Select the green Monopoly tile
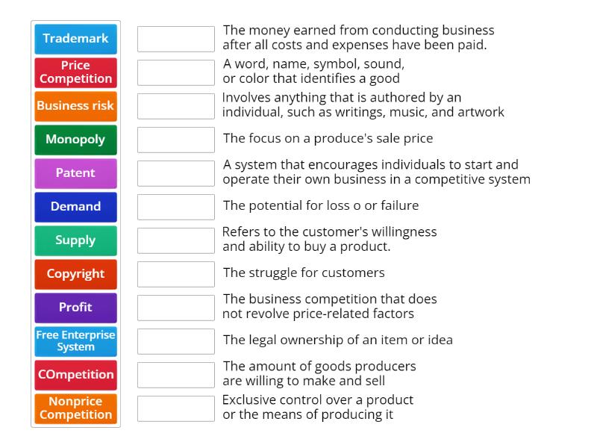The width and height of the screenshot is (597, 448). point(75,140)
